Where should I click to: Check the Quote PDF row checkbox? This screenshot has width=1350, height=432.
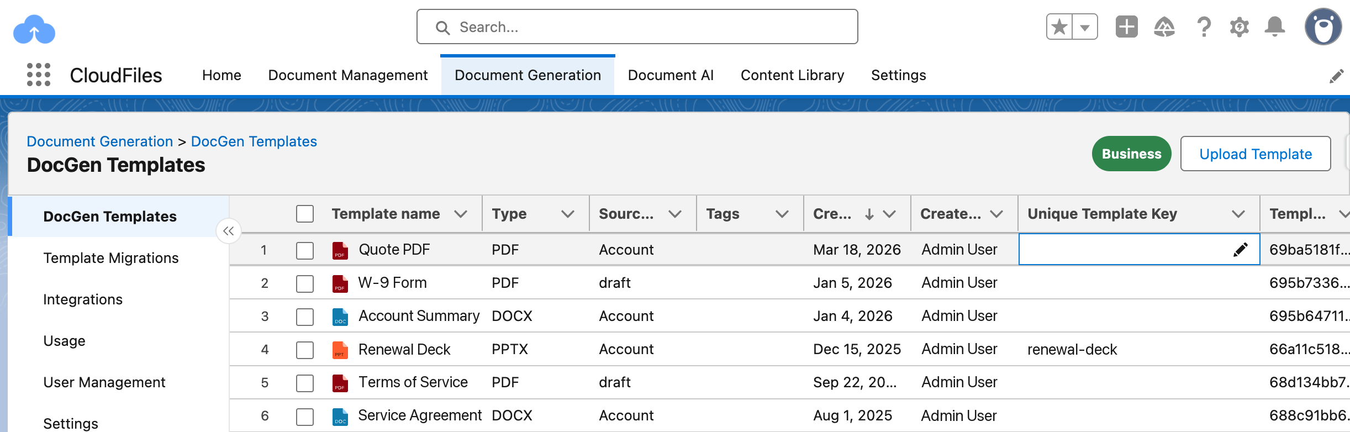tap(305, 250)
